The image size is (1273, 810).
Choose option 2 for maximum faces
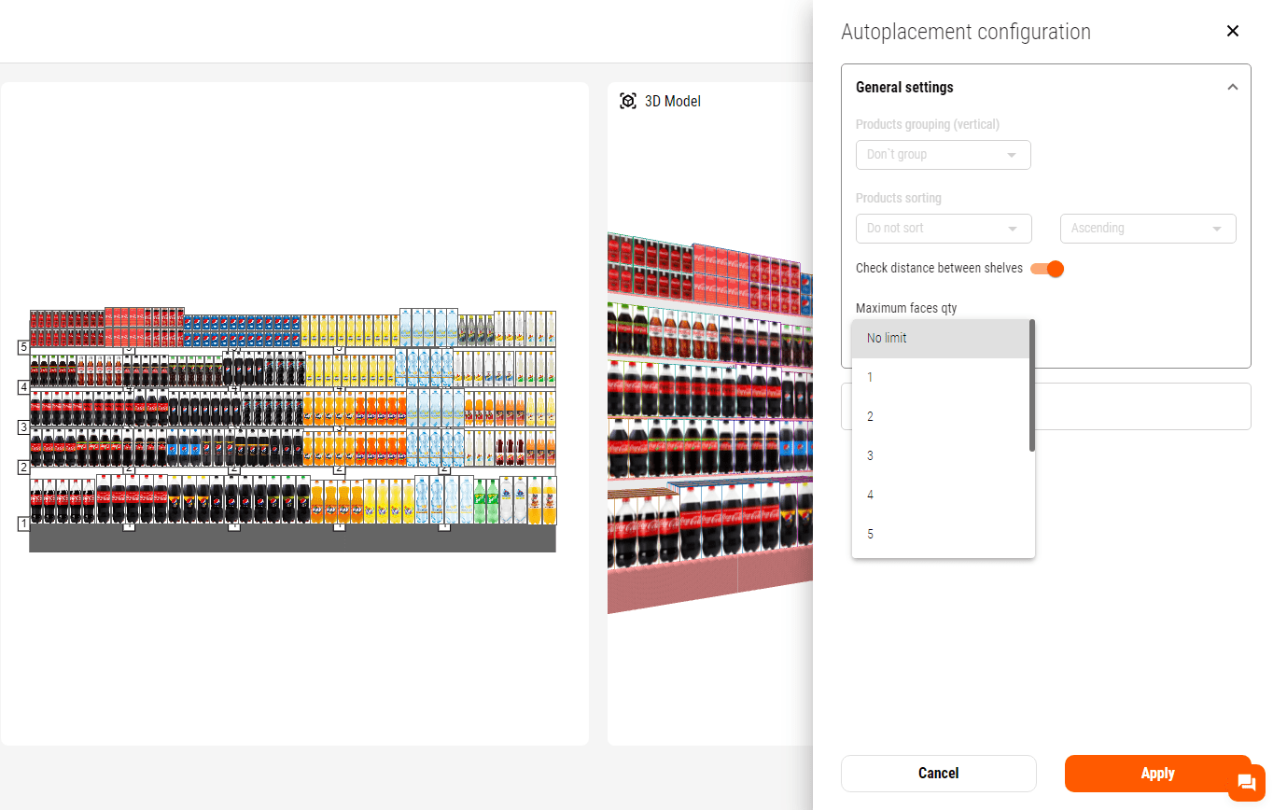click(941, 416)
